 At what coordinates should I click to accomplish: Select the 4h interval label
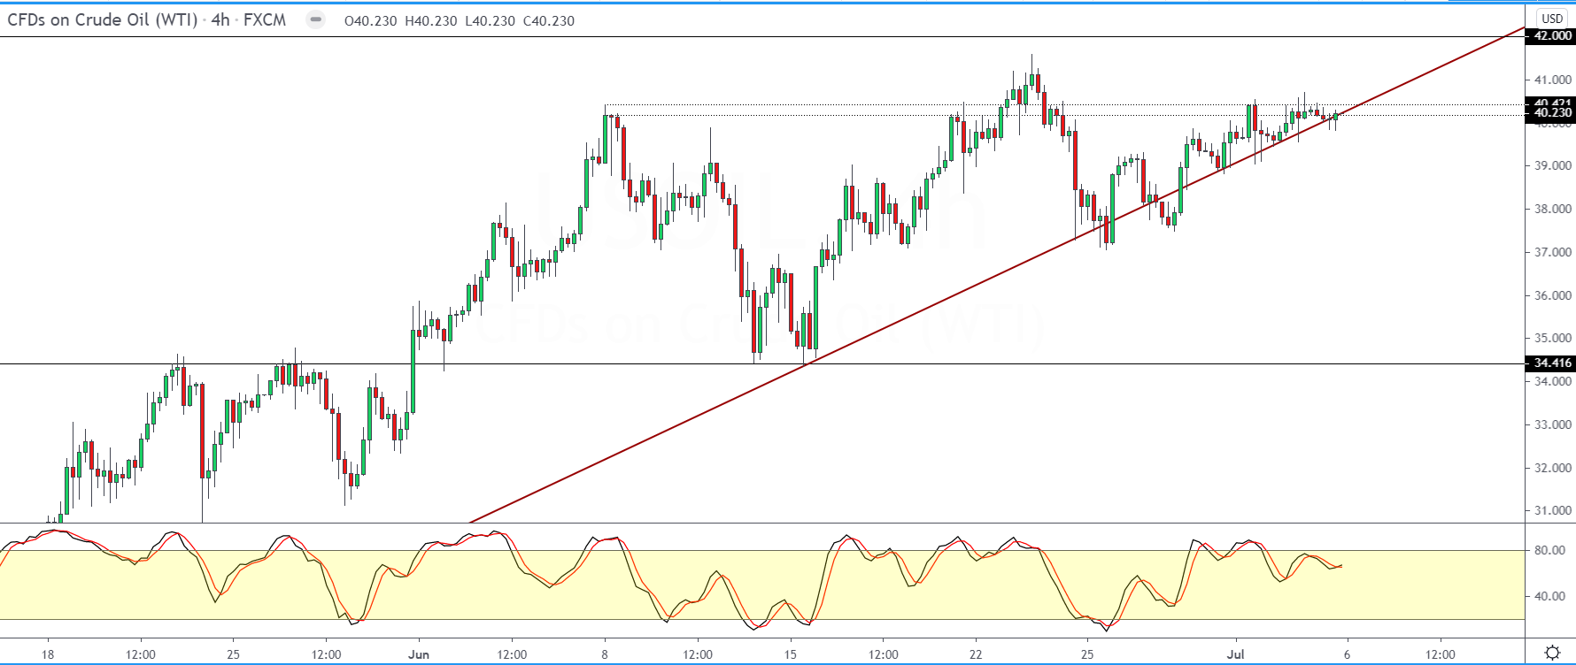coord(220,19)
